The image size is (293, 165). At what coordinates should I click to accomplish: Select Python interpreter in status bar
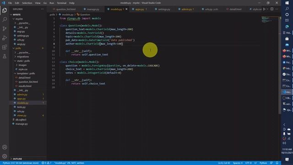click(21, 163)
